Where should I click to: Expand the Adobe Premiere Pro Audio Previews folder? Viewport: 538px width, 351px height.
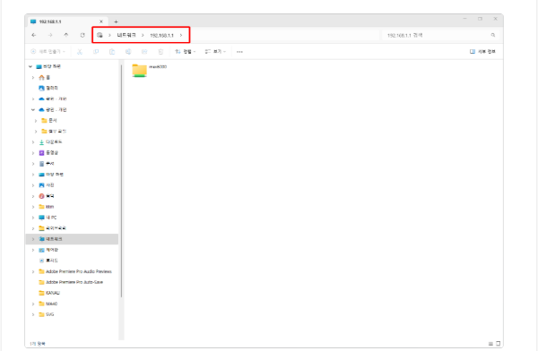coord(33,271)
